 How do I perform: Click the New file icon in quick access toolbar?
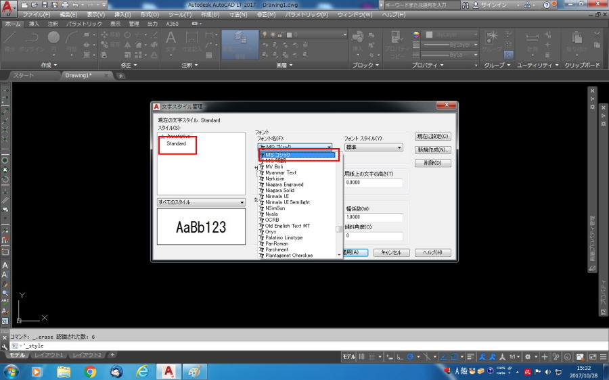[x=25, y=5]
